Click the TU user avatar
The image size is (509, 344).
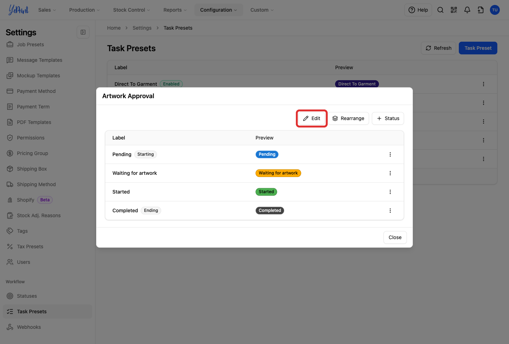pos(495,10)
